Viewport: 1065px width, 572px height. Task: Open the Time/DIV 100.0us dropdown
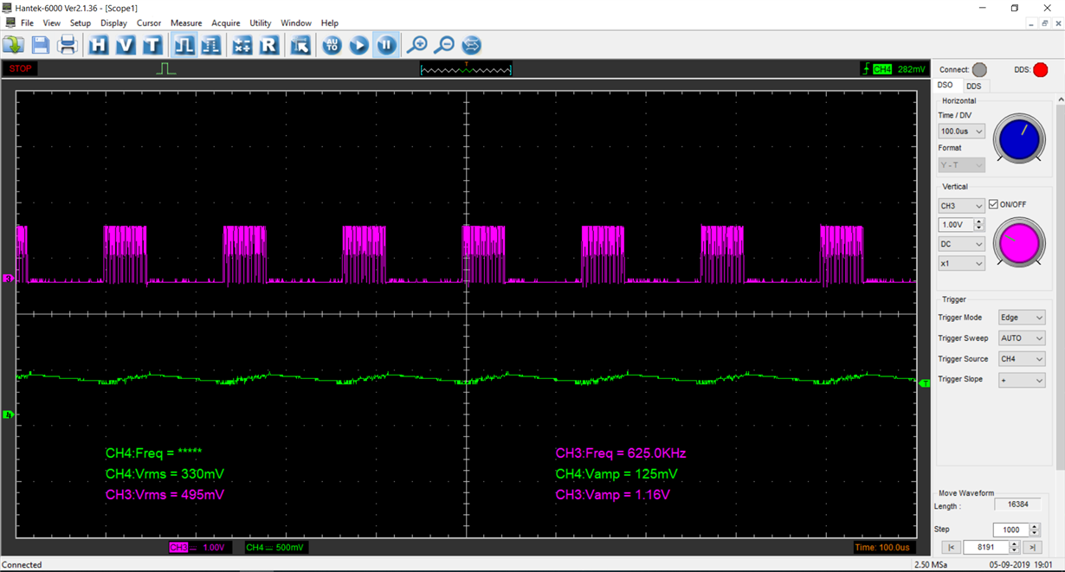click(x=962, y=132)
